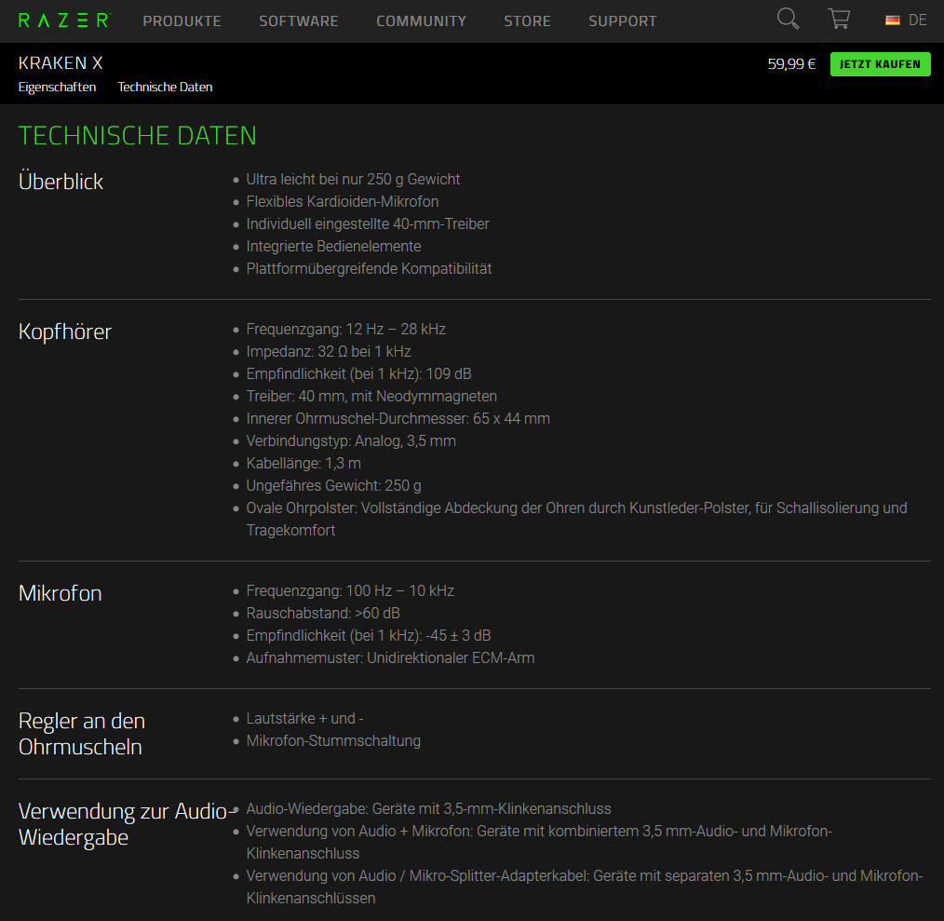The image size is (944, 921).
Task: Click 'Frequenzgang: 12 Hz – 28 kHz'
Action: pos(346,329)
